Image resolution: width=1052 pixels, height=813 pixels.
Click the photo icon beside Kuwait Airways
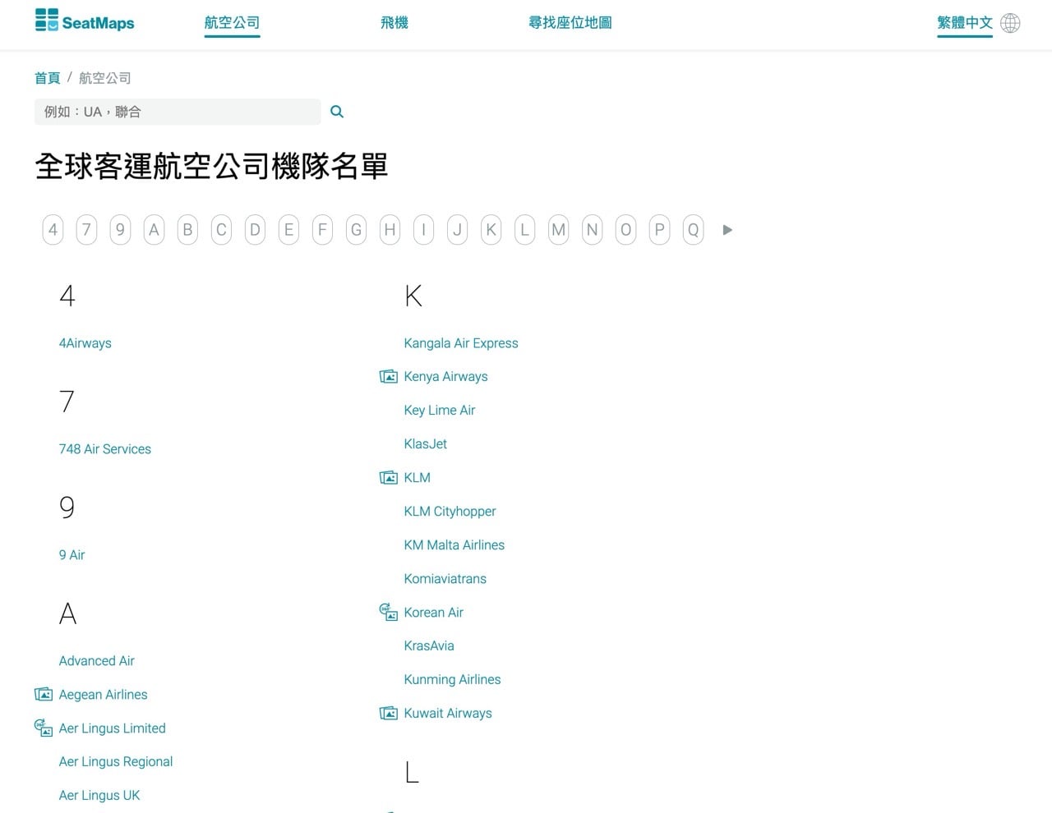[x=388, y=713]
